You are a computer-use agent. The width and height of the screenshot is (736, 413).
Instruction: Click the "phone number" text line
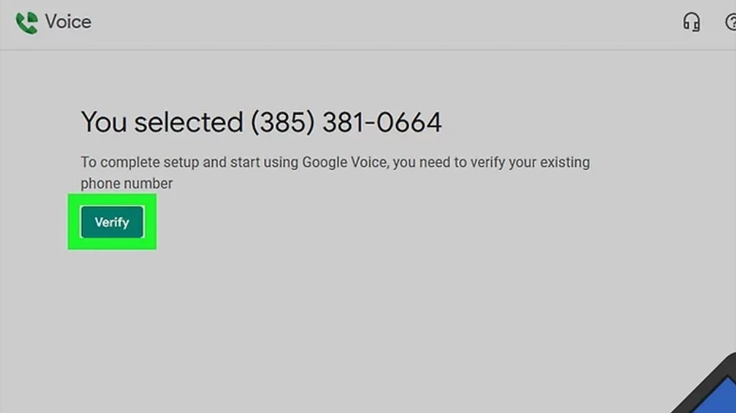127,183
